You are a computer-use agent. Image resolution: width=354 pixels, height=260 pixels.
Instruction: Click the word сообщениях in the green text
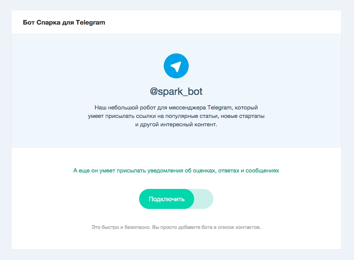(x=263, y=171)
